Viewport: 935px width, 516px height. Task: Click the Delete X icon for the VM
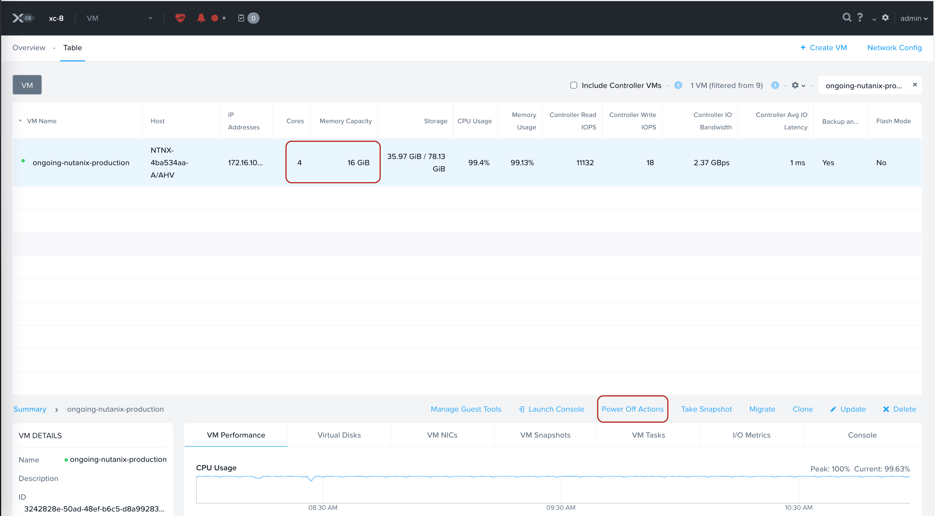click(x=886, y=409)
